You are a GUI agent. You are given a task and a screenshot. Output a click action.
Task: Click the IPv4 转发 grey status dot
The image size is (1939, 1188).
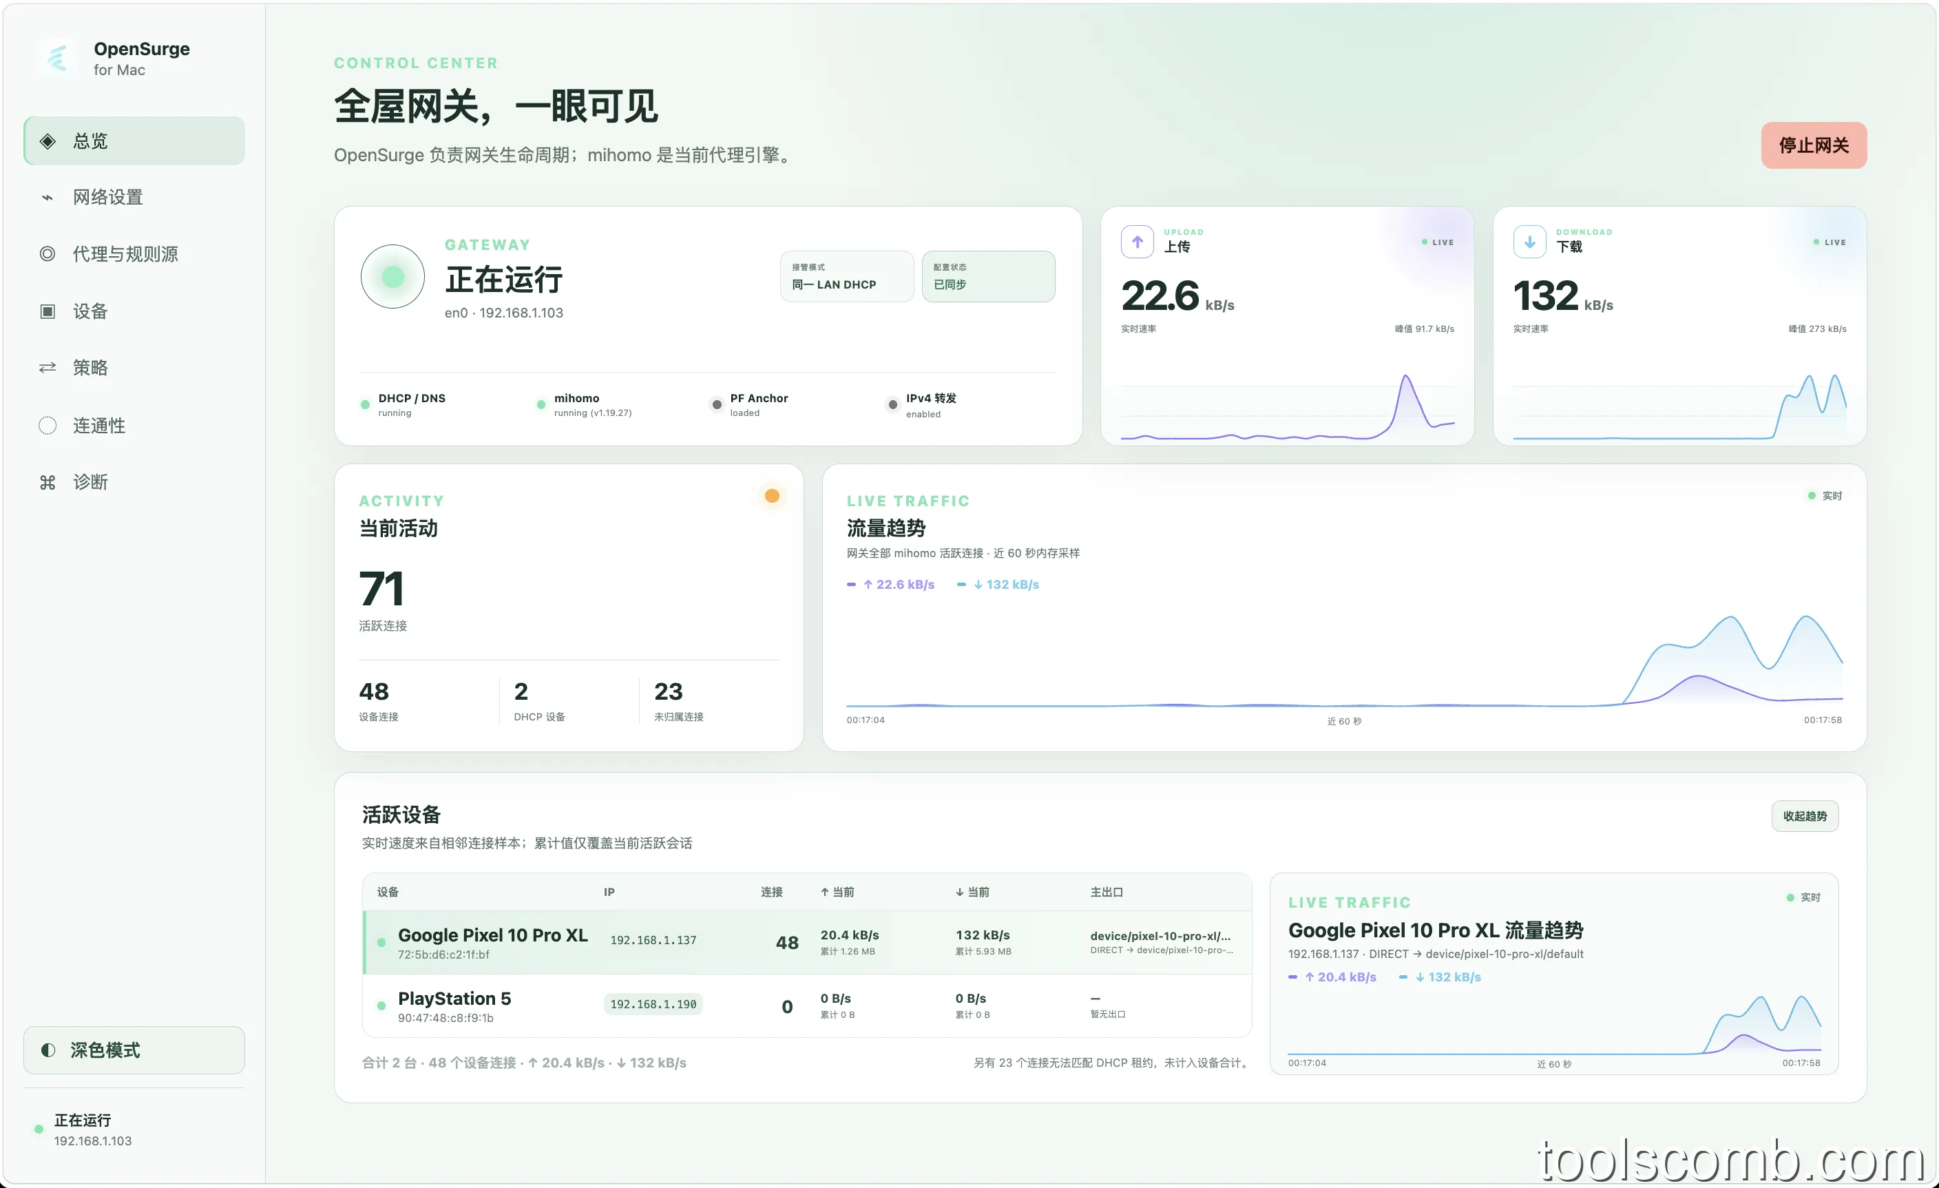click(x=892, y=405)
